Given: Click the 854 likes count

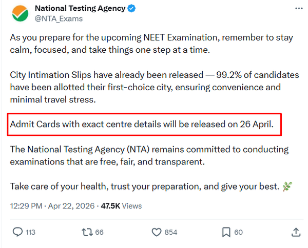Looking at the screenshot, I should (x=171, y=233).
